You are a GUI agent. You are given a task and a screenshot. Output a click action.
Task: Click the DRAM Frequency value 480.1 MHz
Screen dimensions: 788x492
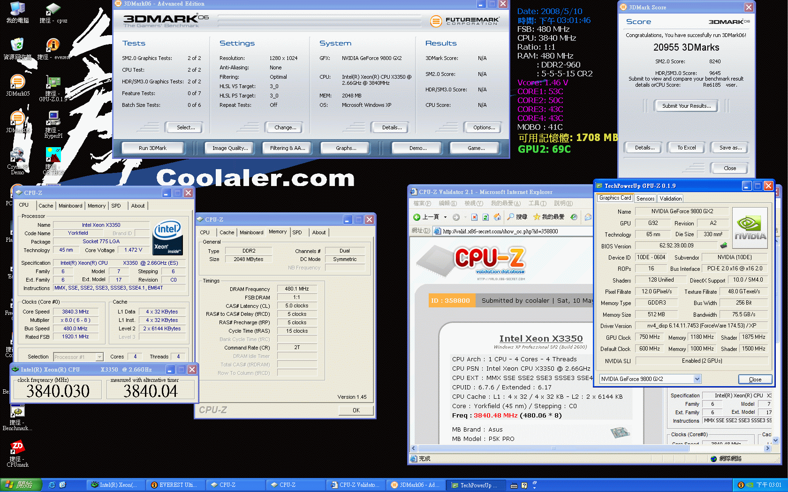click(x=297, y=289)
